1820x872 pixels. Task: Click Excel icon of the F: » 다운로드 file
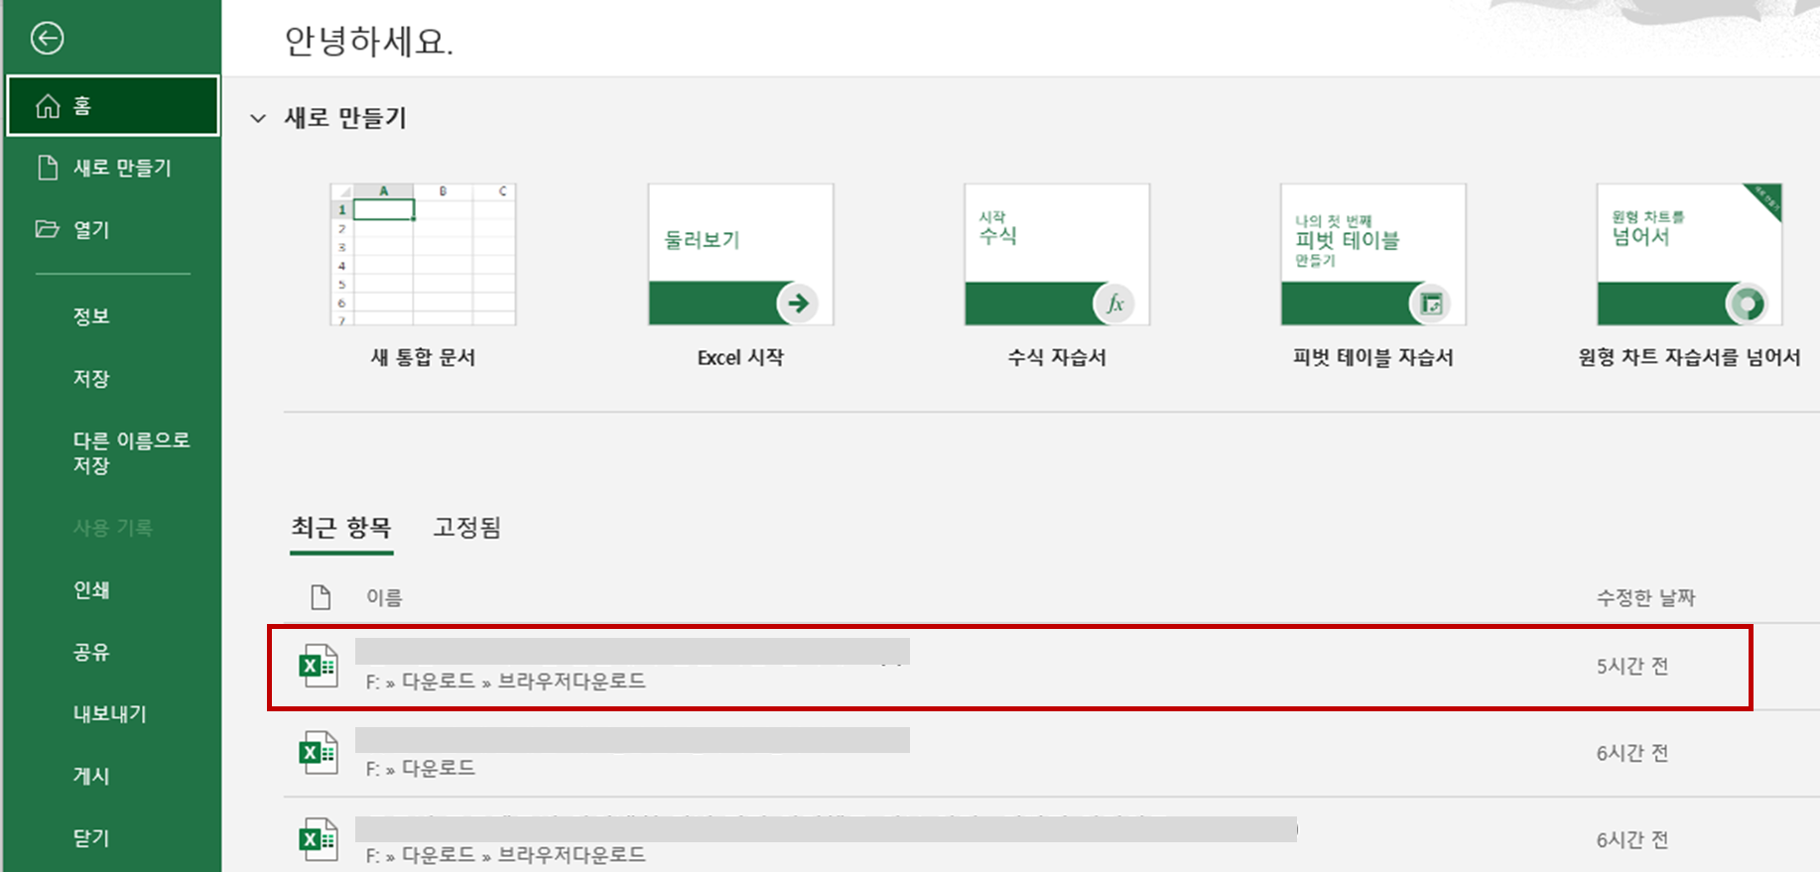pos(319,753)
